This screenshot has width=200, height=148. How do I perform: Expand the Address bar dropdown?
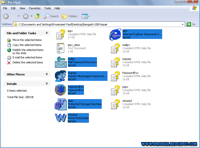(x=182, y=24)
